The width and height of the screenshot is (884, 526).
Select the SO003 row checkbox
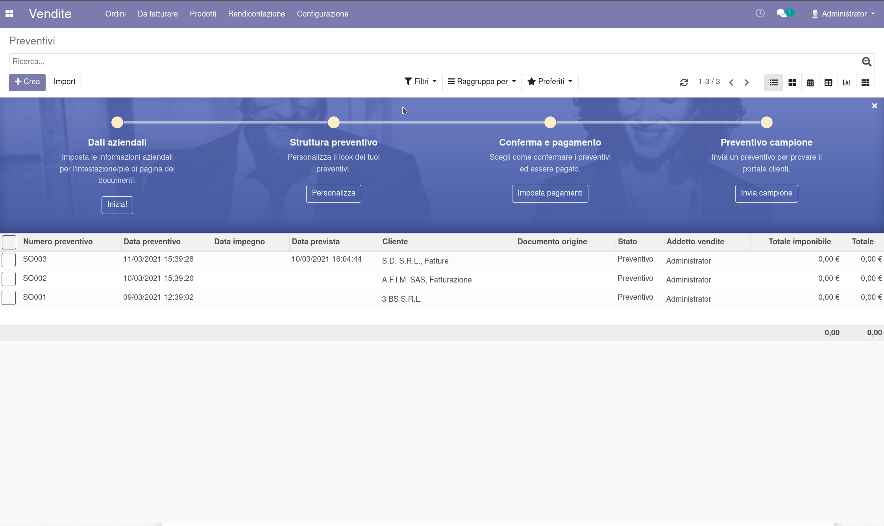tap(9, 260)
